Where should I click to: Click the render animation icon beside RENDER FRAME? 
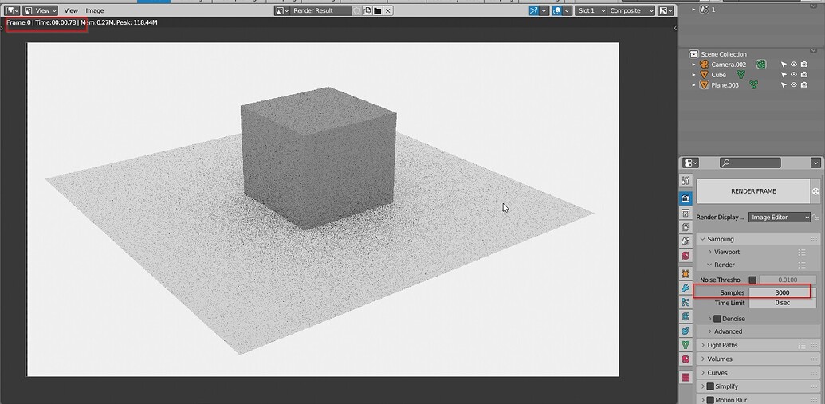(x=815, y=191)
